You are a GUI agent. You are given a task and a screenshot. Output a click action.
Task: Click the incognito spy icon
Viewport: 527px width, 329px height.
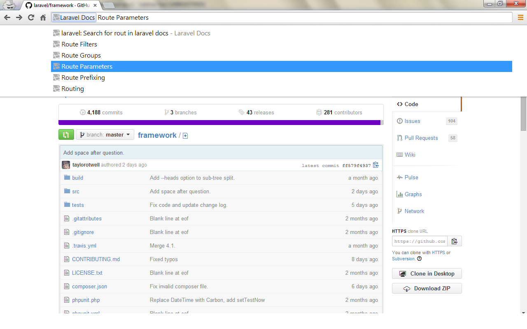click(9, 5)
